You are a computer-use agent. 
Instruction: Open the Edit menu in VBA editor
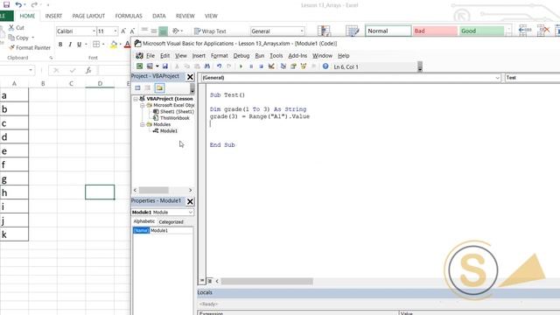pos(164,56)
